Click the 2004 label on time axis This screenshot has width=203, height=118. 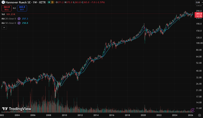click(x=17, y=115)
